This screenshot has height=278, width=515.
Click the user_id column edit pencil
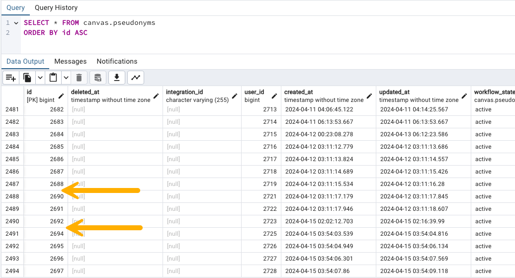[274, 96]
